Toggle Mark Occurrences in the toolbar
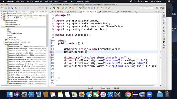The width and height of the screenshot is (177, 99). point(83,8)
